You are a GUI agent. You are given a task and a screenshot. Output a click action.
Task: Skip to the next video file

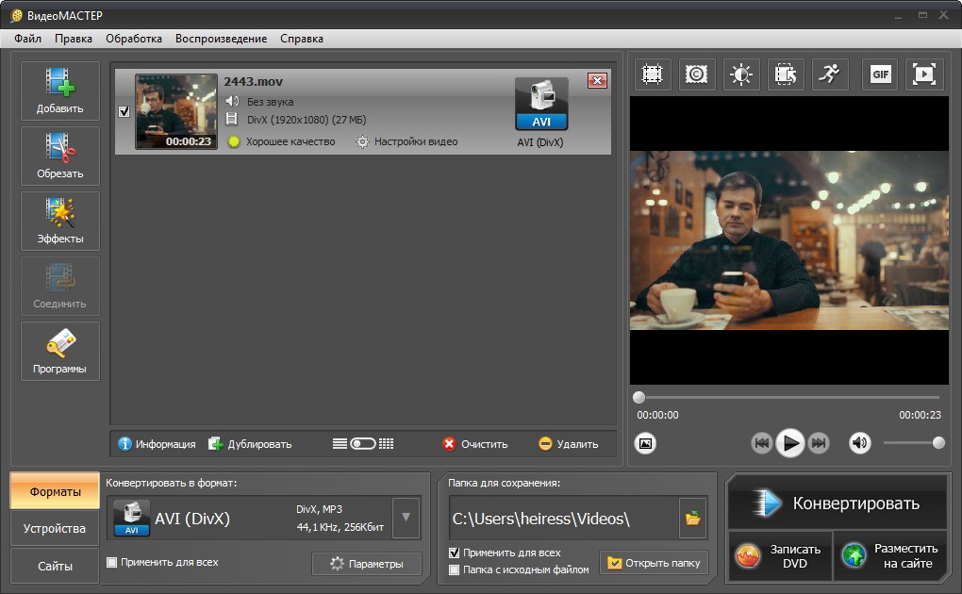coord(819,443)
